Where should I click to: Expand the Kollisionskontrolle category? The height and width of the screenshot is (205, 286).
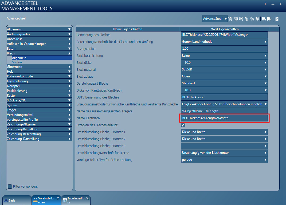coord(40,76)
